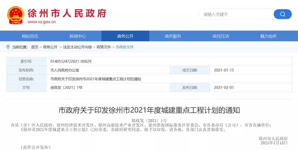
Task: Click the 文号 label cell
Action: coord(26,88)
